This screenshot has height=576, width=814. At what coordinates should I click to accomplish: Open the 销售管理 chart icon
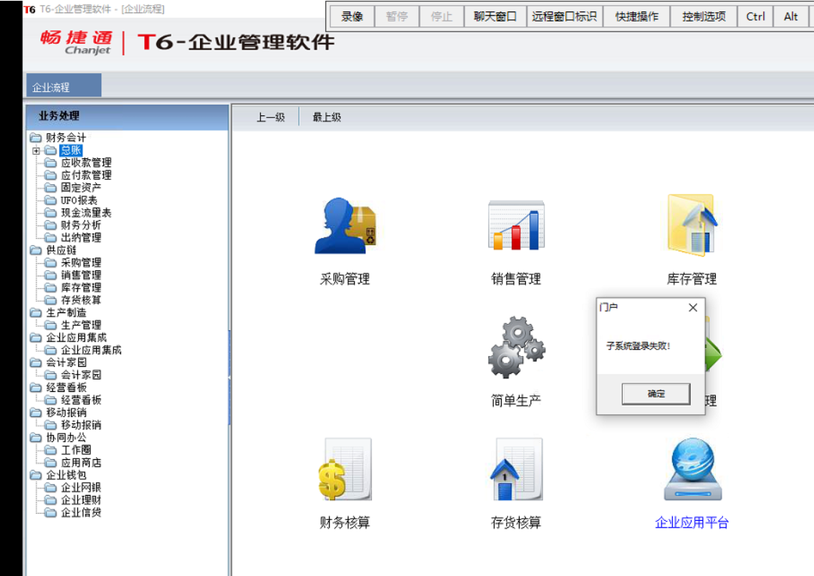coord(517,225)
